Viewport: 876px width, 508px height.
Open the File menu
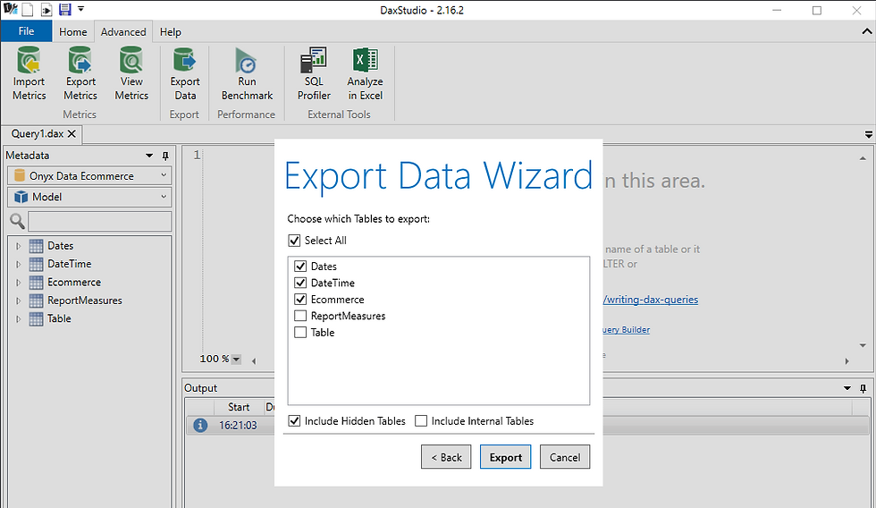pos(26,31)
